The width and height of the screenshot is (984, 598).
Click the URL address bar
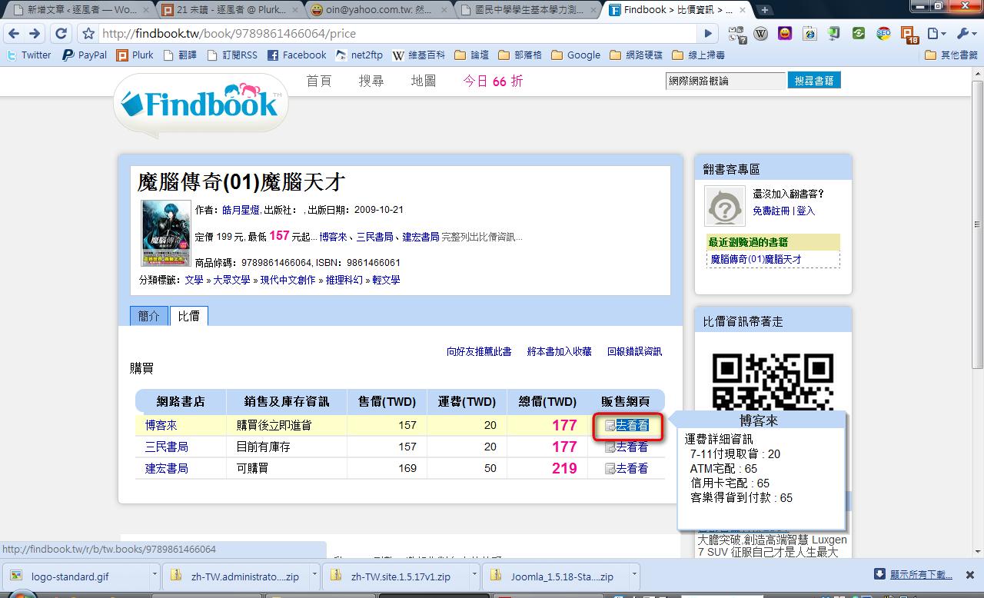[x=399, y=34]
